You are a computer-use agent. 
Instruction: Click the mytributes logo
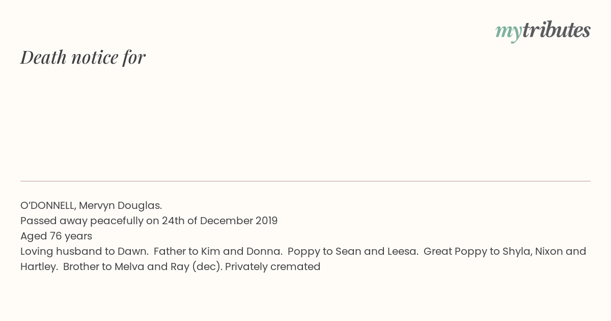tap(543, 31)
